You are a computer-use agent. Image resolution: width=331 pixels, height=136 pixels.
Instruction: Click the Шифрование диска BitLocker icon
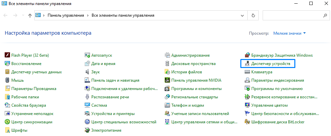pyautogui.click(x=247, y=122)
